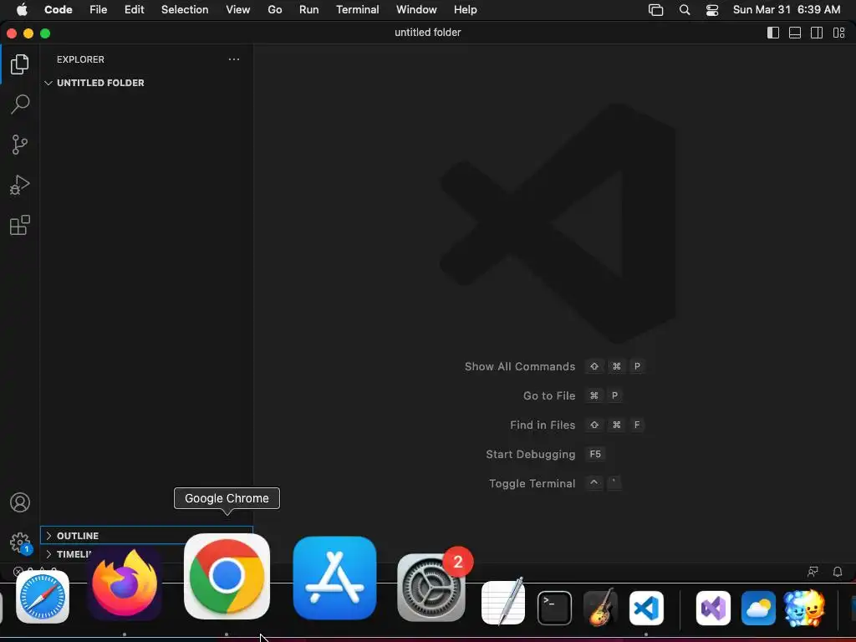Open Terminal app from the Dock

[x=554, y=608]
